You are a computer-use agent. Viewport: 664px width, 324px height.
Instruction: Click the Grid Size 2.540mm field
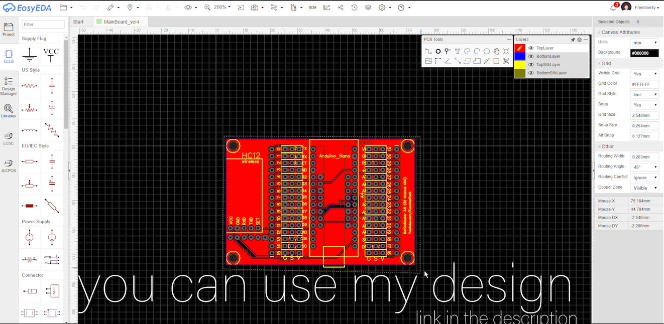[x=644, y=115]
